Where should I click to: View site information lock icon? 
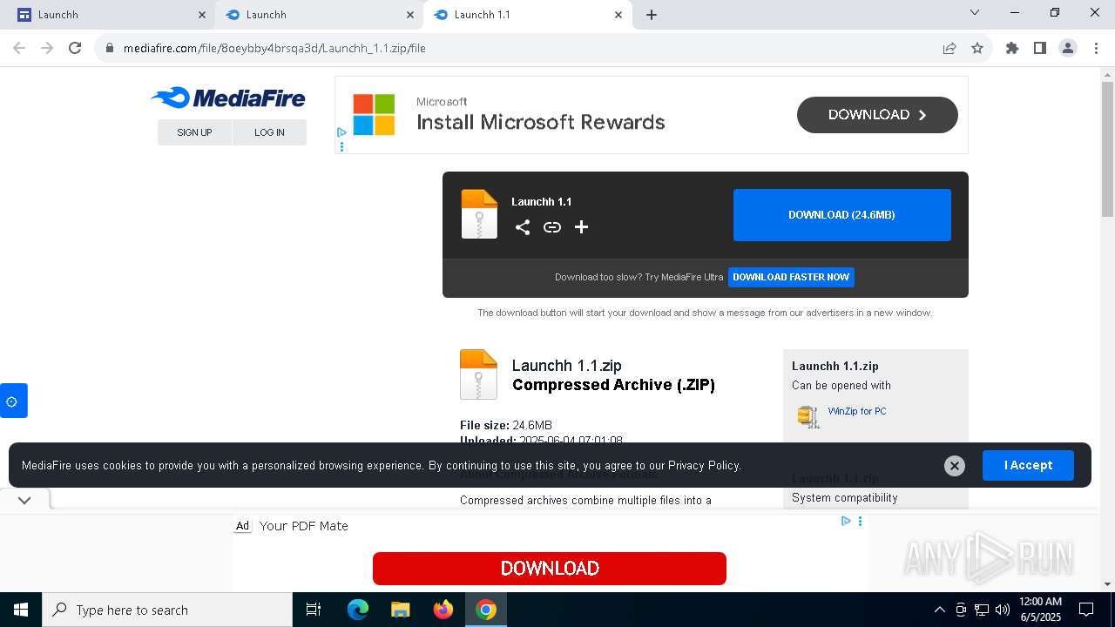click(110, 48)
